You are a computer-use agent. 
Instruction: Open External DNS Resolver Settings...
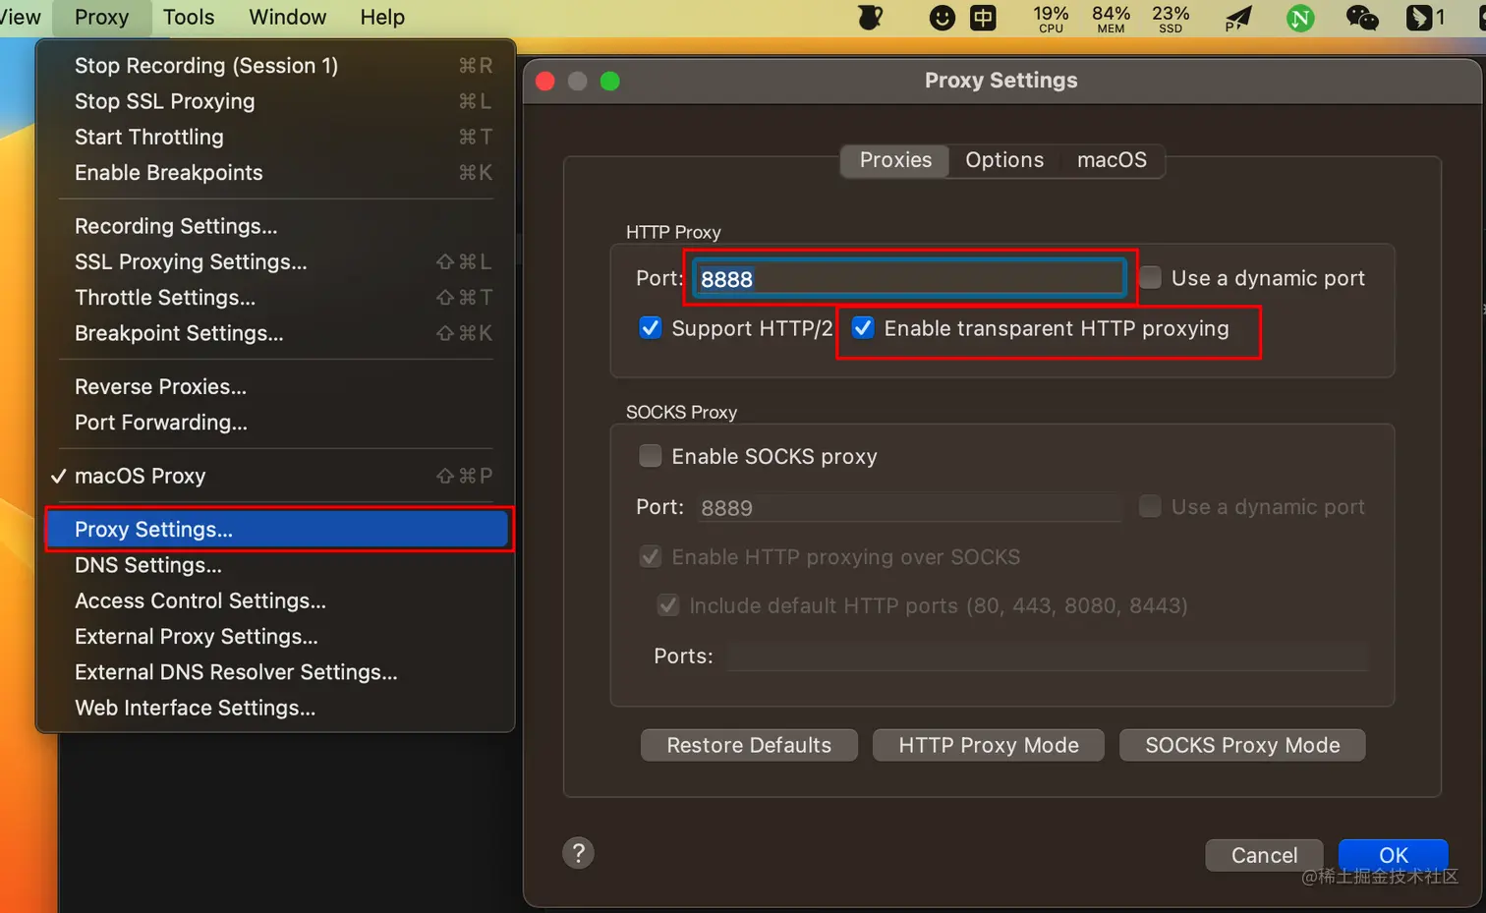tap(276, 672)
